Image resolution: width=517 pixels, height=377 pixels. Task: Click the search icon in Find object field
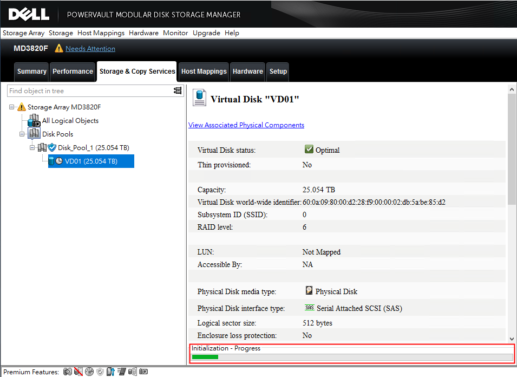coord(178,90)
